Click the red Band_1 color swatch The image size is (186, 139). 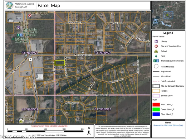pos(156,105)
